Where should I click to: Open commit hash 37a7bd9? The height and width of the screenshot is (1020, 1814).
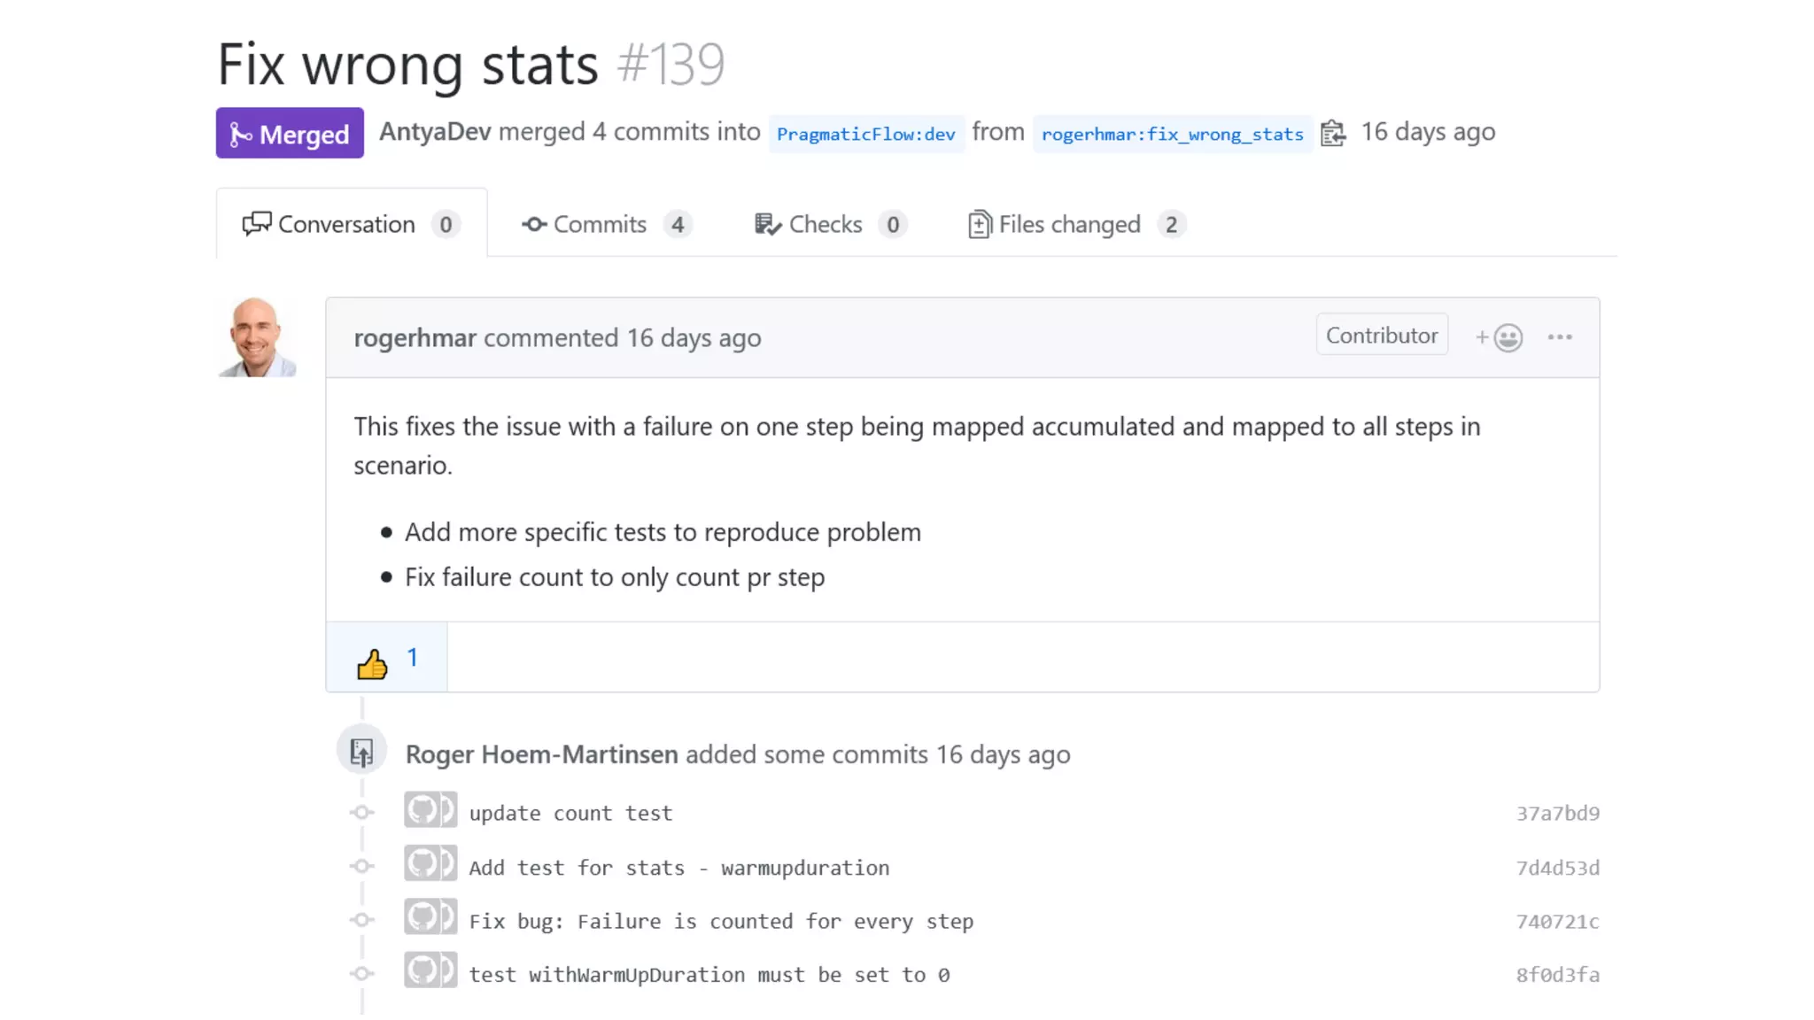click(1557, 814)
